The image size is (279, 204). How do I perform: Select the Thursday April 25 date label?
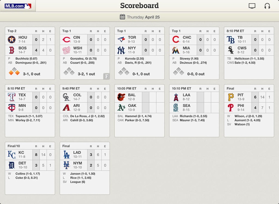[x=143, y=17]
